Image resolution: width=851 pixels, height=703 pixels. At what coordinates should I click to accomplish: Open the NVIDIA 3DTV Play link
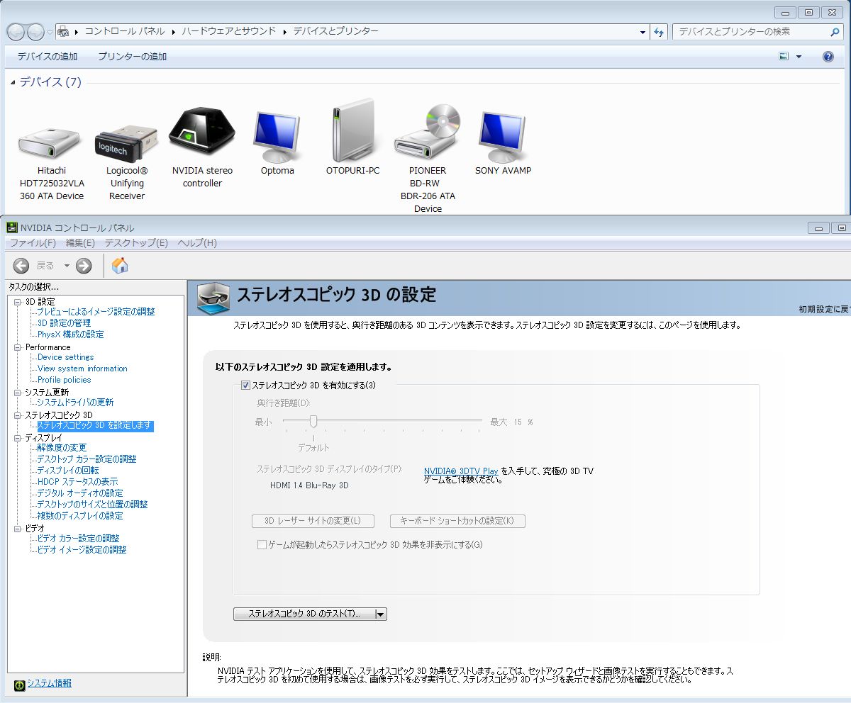461,471
